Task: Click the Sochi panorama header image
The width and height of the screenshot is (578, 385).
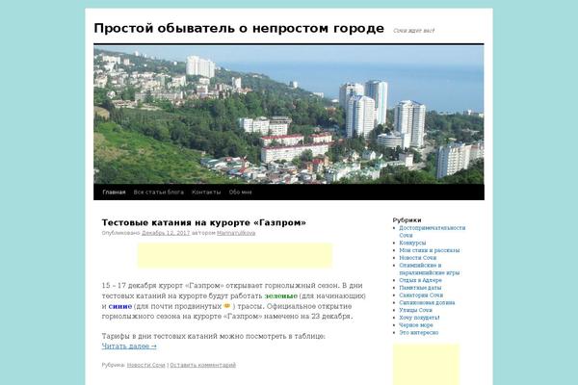Action: (x=289, y=115)
